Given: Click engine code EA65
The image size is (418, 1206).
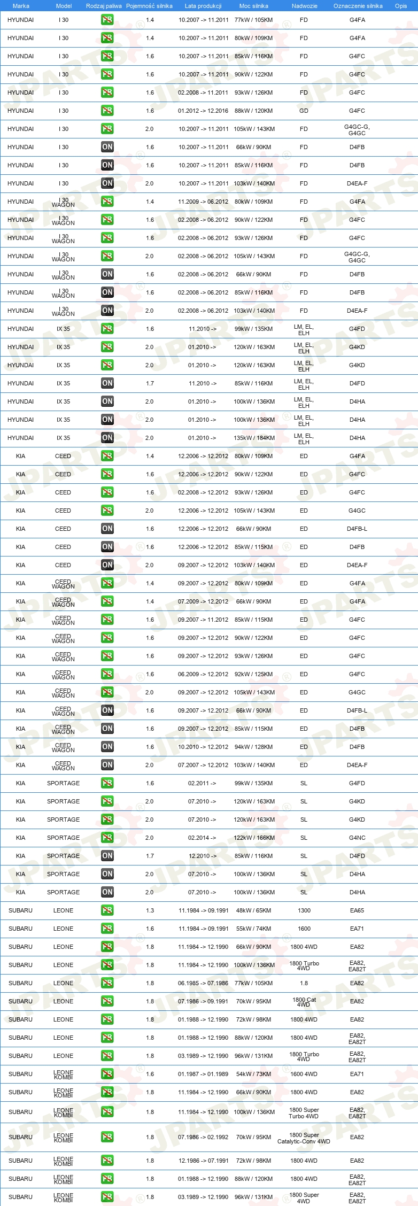Looking at the screenshot, I should (x=357, y=910).
